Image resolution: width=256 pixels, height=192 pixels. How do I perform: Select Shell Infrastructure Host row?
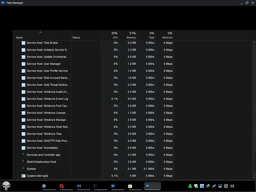point(93,162)
